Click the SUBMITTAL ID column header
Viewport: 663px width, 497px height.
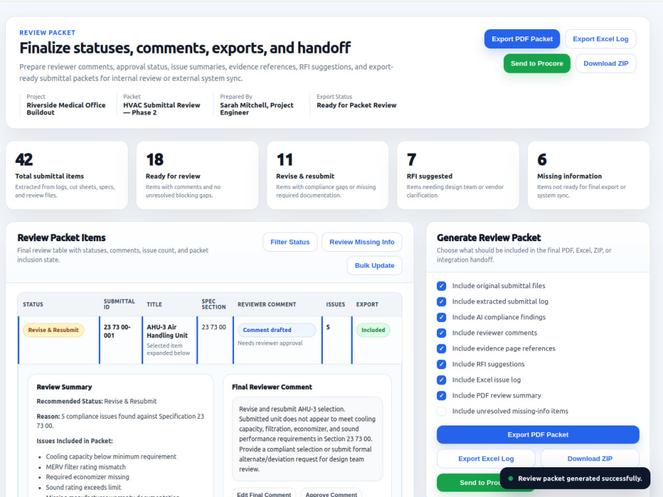tap(119, 304)
